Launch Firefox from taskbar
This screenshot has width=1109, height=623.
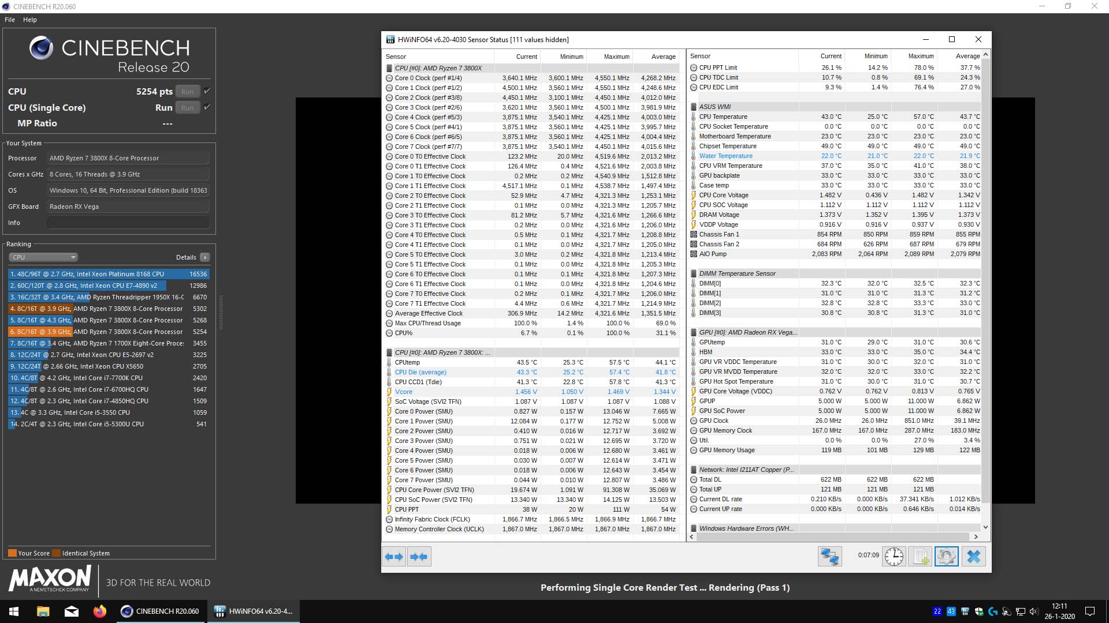tap(99, 611)
